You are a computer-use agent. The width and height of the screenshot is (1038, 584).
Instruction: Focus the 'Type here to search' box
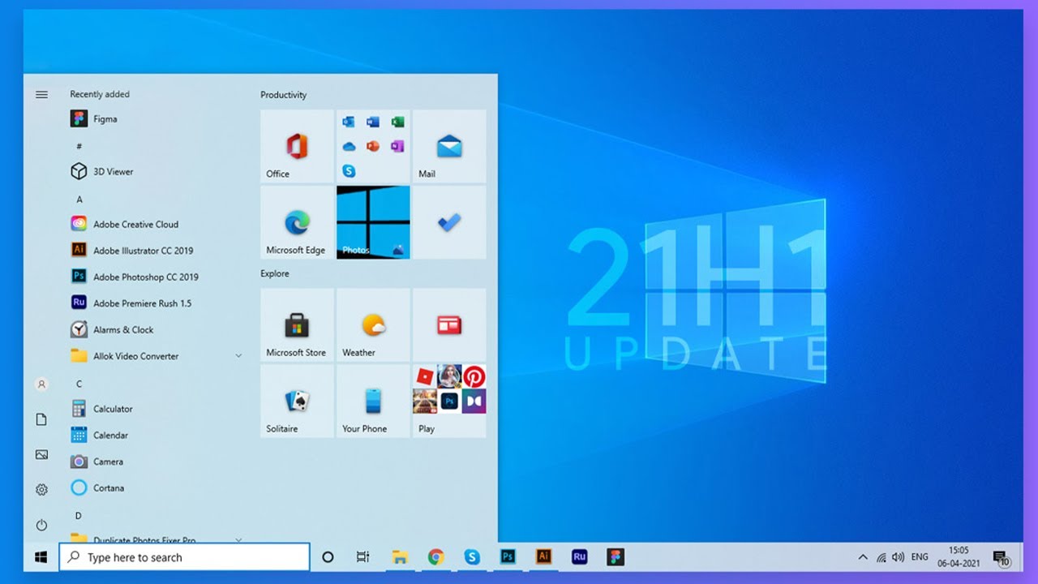coord(185,557)
